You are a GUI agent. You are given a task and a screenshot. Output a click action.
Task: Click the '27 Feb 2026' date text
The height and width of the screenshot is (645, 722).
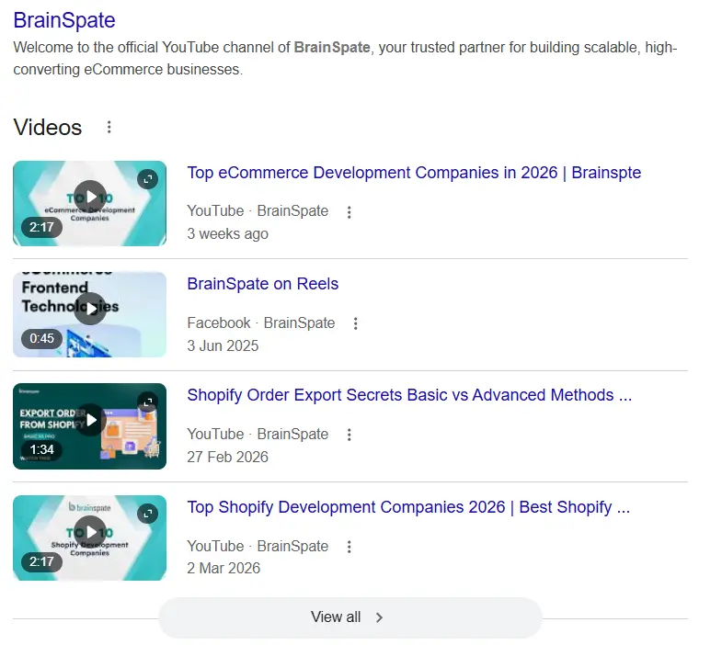[227, 457]
